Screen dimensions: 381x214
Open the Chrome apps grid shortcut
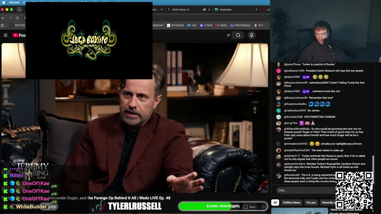coord(2,26)
